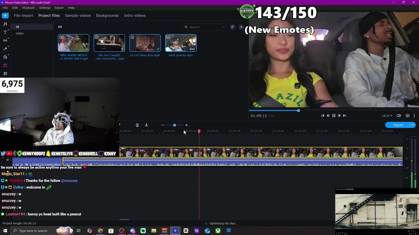Clear the Search field with X

(x=224, y=27)
